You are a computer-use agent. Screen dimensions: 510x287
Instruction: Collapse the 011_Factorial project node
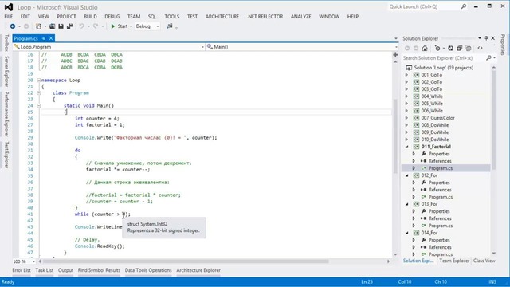coord(406,147)
